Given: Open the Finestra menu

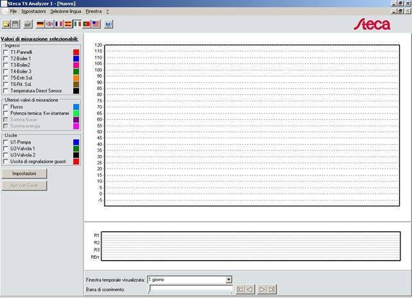Looking at the screenshot, I should point(94,12).
